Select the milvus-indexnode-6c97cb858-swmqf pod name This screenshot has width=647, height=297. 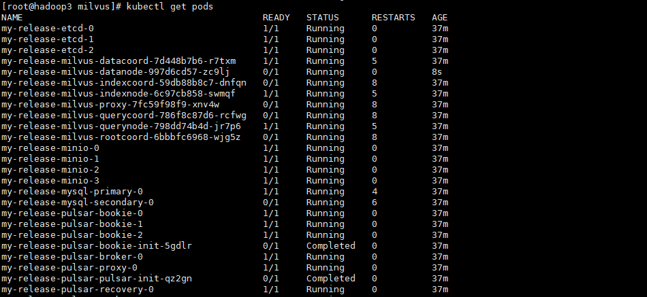(119, 94)
